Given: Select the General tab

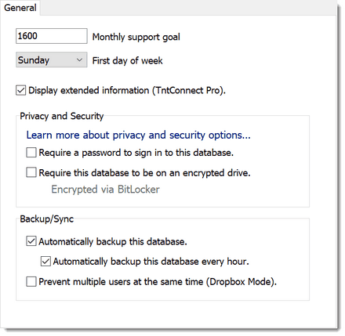Looking at the screenshot, I should point(20,8).
